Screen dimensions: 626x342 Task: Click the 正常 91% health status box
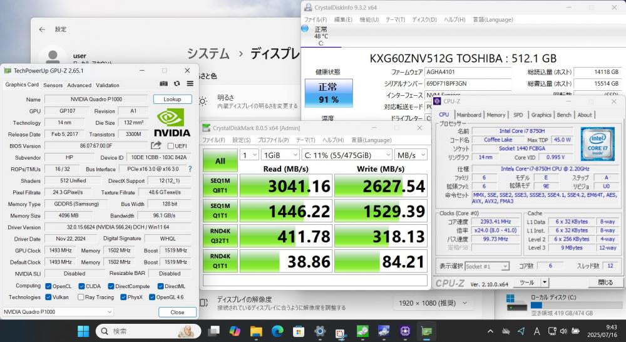(329, 93)
